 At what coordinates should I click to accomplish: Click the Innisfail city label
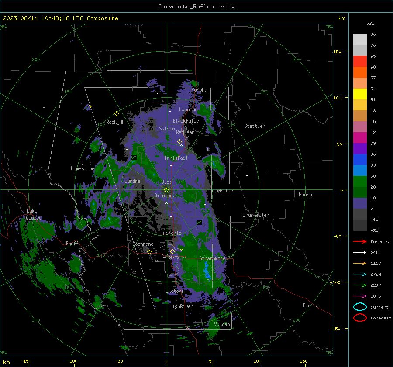pos(176,158)
